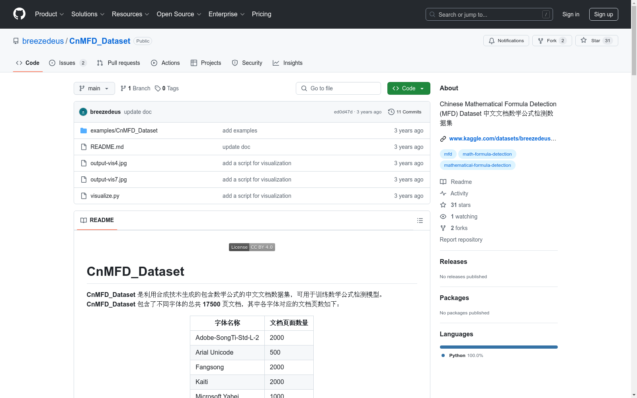Image resolution: width=637 pixels, height=398 pixels.
Task: Click the Go to file search field
Action: point(338,88)
